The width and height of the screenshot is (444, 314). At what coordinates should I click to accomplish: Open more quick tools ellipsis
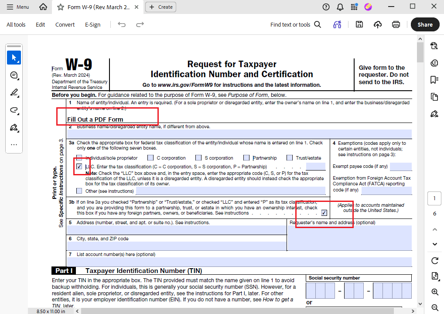(14, 145)
